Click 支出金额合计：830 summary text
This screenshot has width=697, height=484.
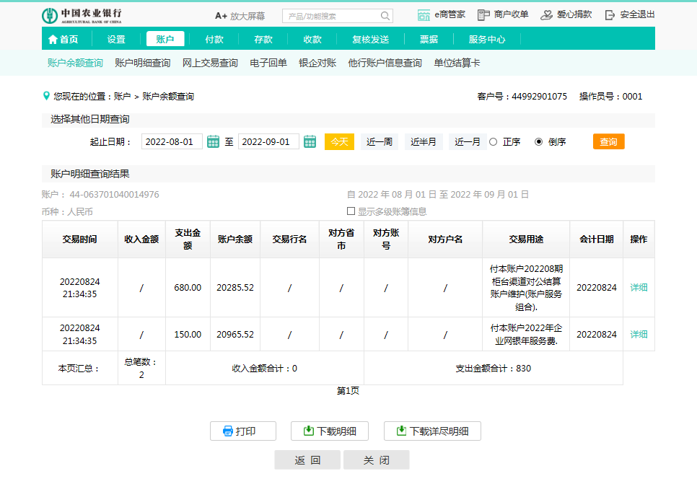494,368
